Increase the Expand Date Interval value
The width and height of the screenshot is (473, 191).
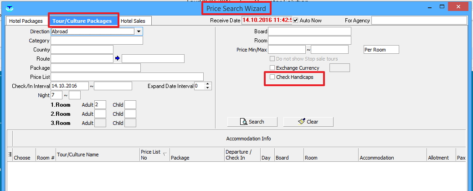[208, 84]
